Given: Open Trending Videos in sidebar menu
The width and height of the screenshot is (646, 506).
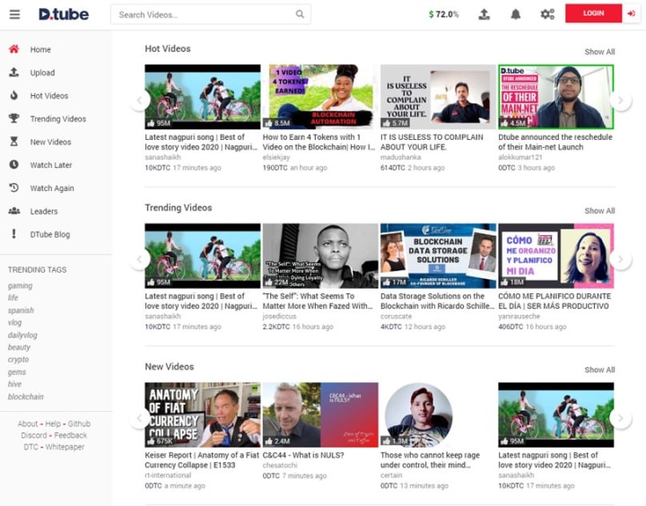Looking at the screenshot, I should (56, 118).
